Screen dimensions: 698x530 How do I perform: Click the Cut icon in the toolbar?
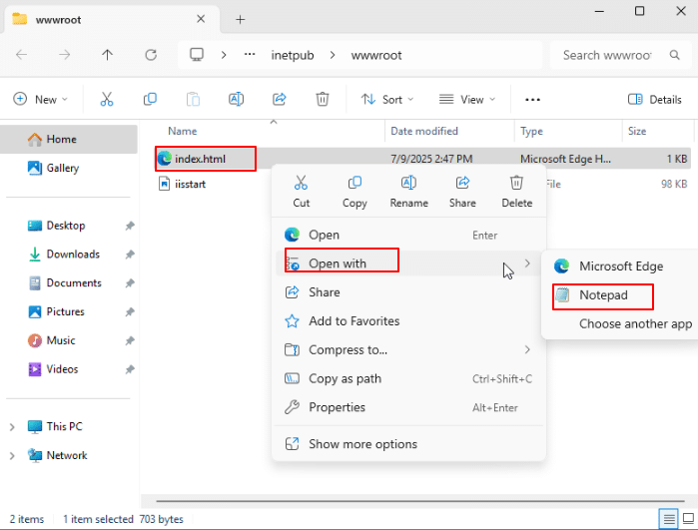(107, 99)
